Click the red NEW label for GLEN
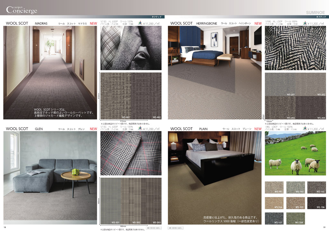 93,129
